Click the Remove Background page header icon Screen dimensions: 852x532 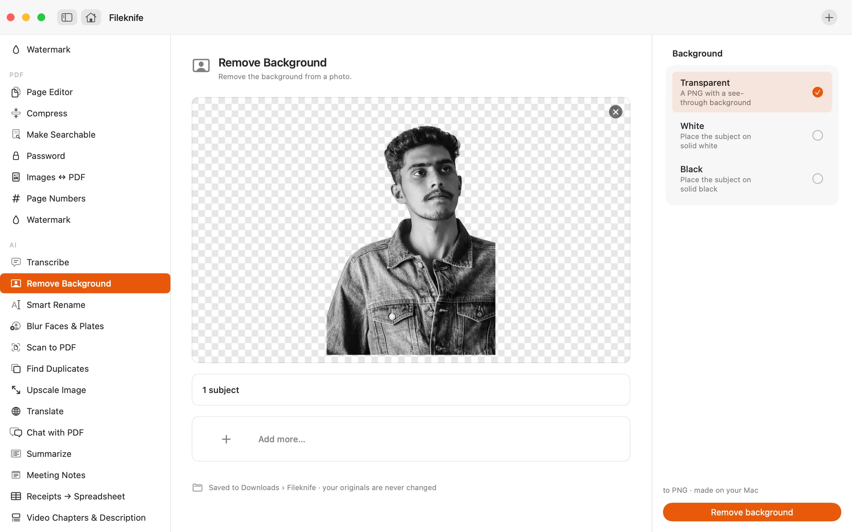coord(201,66)
